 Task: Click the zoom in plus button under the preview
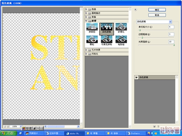(8, 126)
